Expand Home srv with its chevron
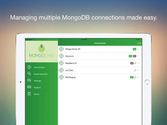 (x=138, y=56)
